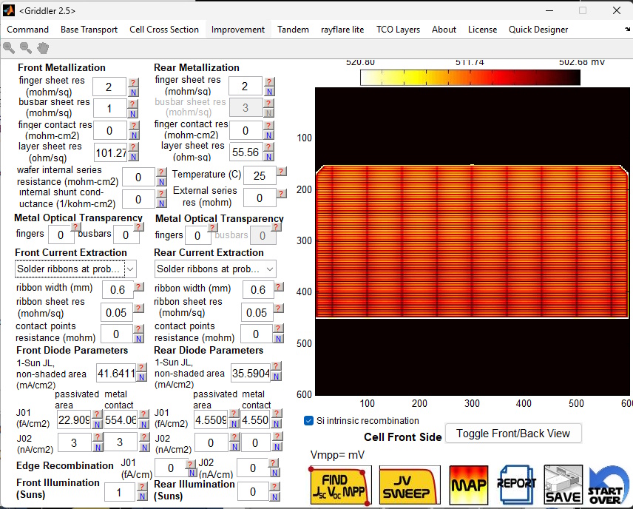
Task: Open the Quick Designer menu
Action: tap(538, 30)
